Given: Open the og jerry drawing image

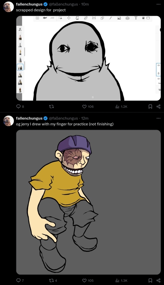Looking at the screenshot, I should 88,202.
